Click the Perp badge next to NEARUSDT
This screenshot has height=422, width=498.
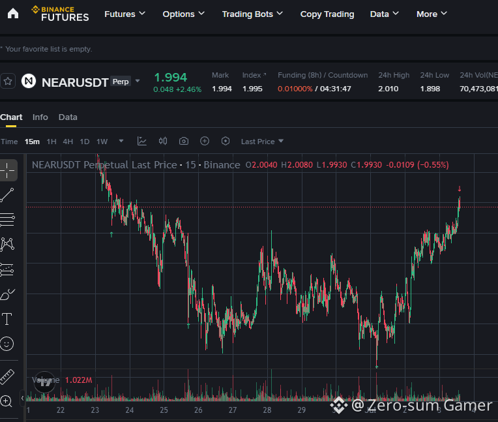click(121, 82)
